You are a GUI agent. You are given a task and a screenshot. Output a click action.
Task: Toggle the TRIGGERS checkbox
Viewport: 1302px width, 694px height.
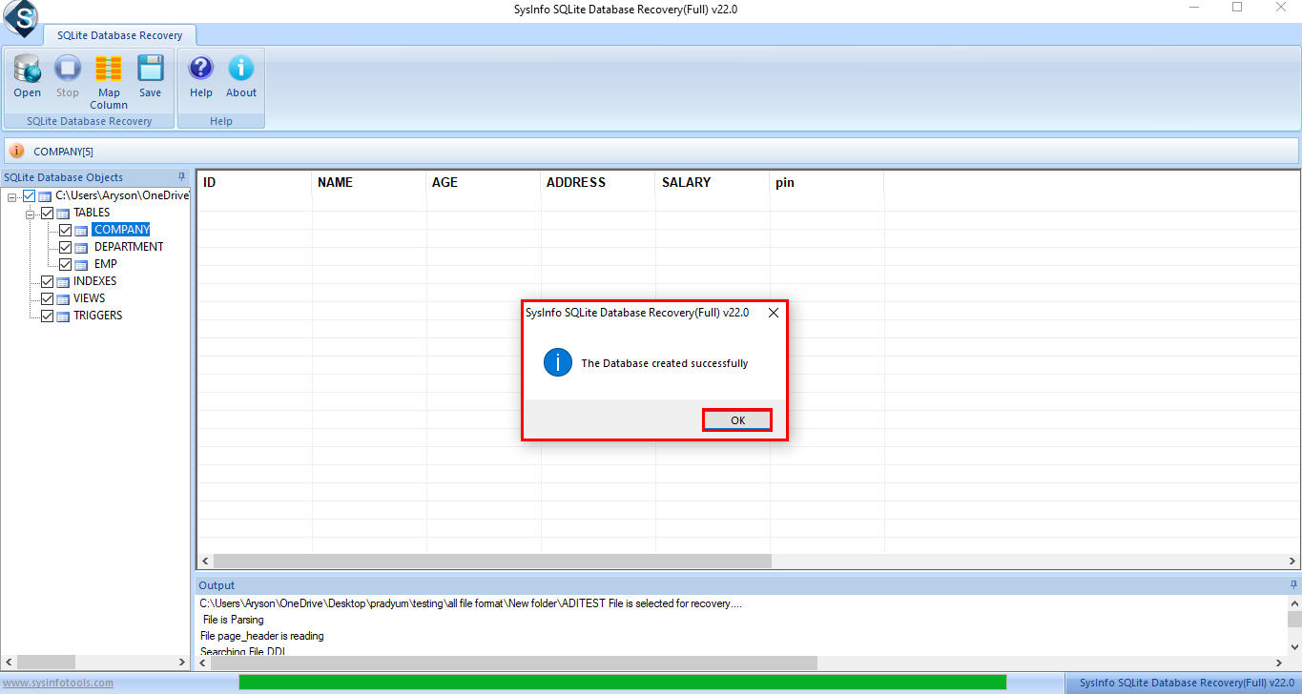pyautogui.click(x=47, y=316)
